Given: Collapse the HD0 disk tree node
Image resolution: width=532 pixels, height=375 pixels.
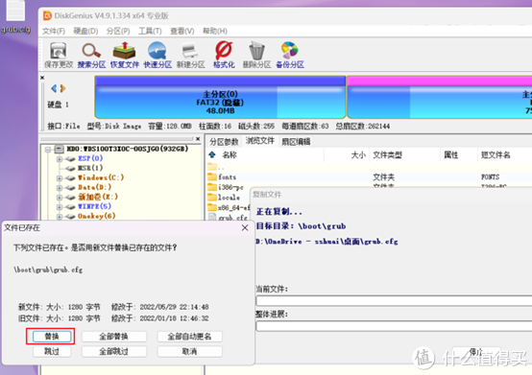Looking at the screenshot, I should 48,149.
